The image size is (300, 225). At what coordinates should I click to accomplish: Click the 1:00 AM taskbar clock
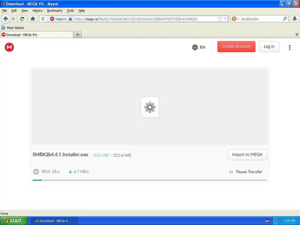coord(289,221)
